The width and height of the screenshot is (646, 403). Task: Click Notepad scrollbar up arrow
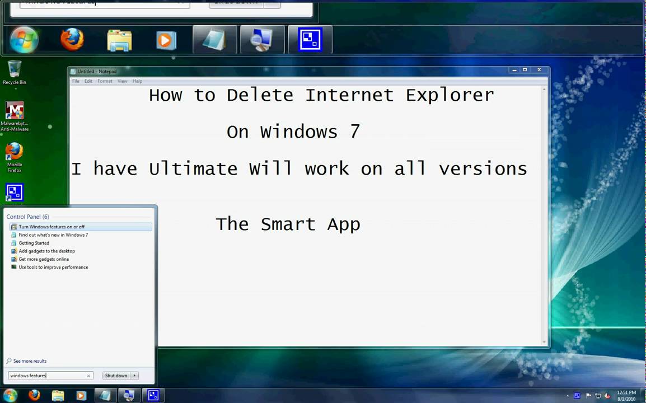544,90
